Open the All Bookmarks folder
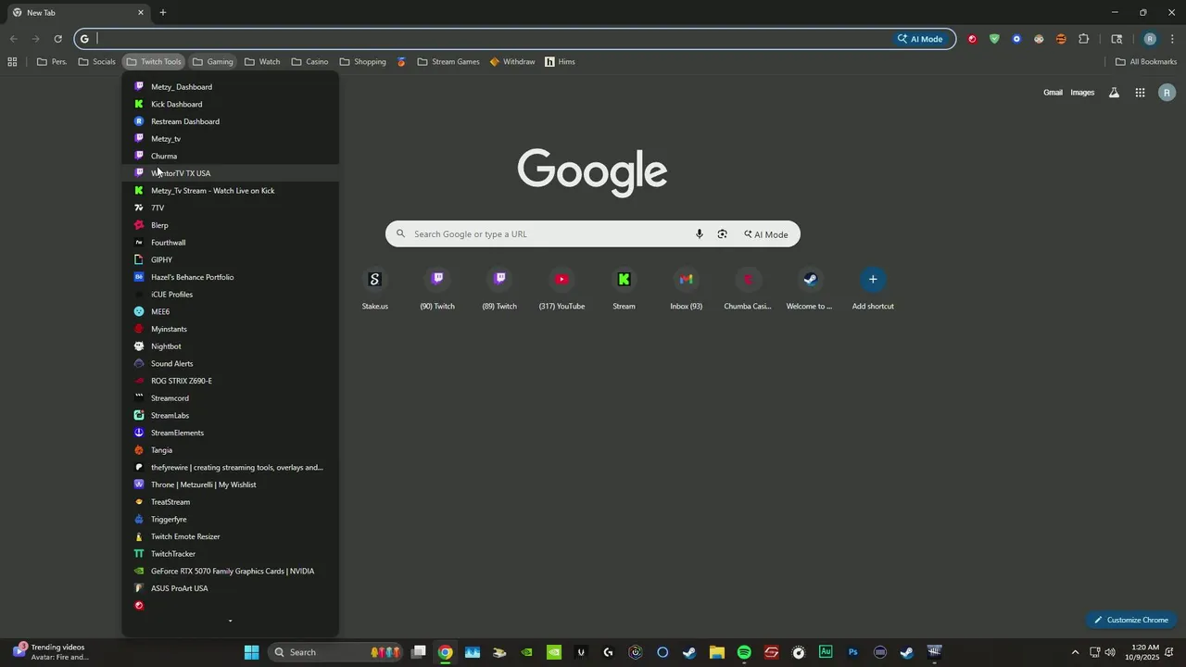 (1146, 62)
